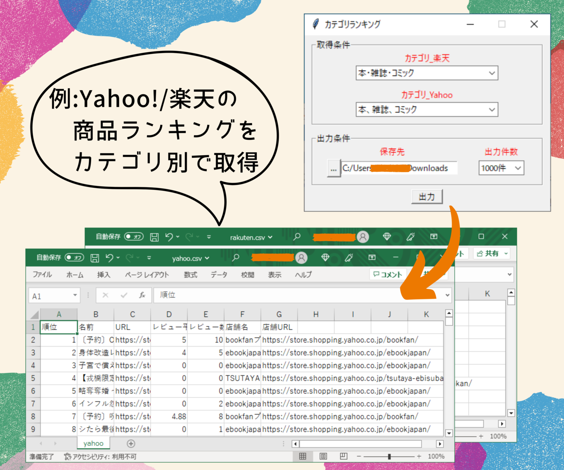Viewport: 564px width, 470px height.
Task: Click the yahoo sheet tab
Action: click(x=93, y=443)
